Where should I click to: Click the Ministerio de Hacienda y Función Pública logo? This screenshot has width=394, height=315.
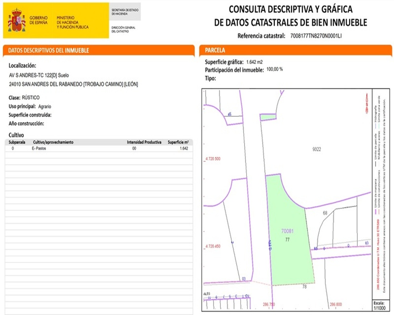coord(72,22)
